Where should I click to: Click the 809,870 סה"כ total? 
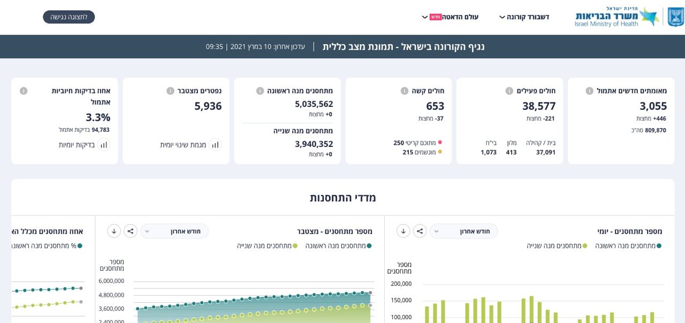[649, 130]
